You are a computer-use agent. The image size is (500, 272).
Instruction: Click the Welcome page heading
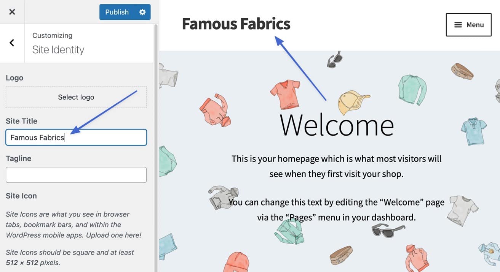click(x=337, y=125)
